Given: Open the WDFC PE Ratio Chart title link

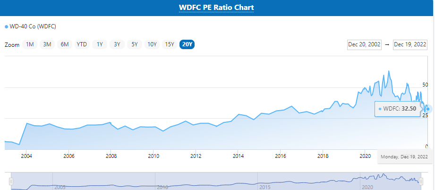Looking at the screenshot, I should coord(216,7).
